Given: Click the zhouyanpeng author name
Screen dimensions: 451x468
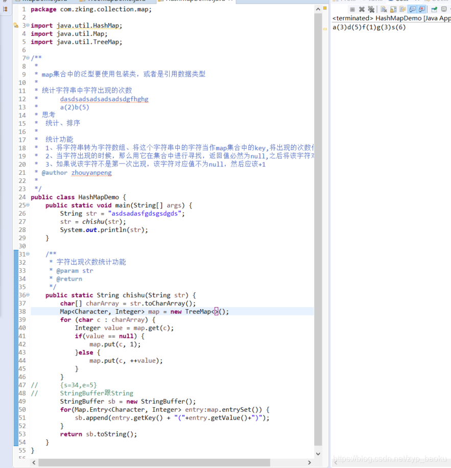Looking at the screenshot, I should click(91, 173).
